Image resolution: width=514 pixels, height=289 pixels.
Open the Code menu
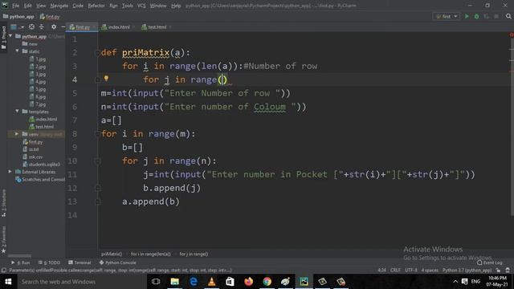78,6
